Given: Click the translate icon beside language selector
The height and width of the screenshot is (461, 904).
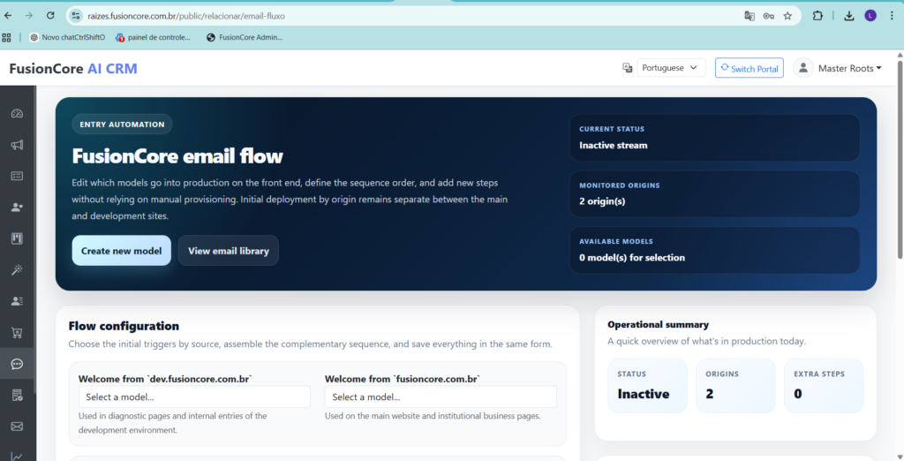Looking at the screenshot, I should click(x=628, y=68).
